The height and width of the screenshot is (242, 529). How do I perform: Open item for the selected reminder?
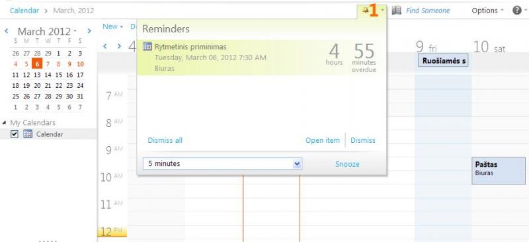[323, 140]
